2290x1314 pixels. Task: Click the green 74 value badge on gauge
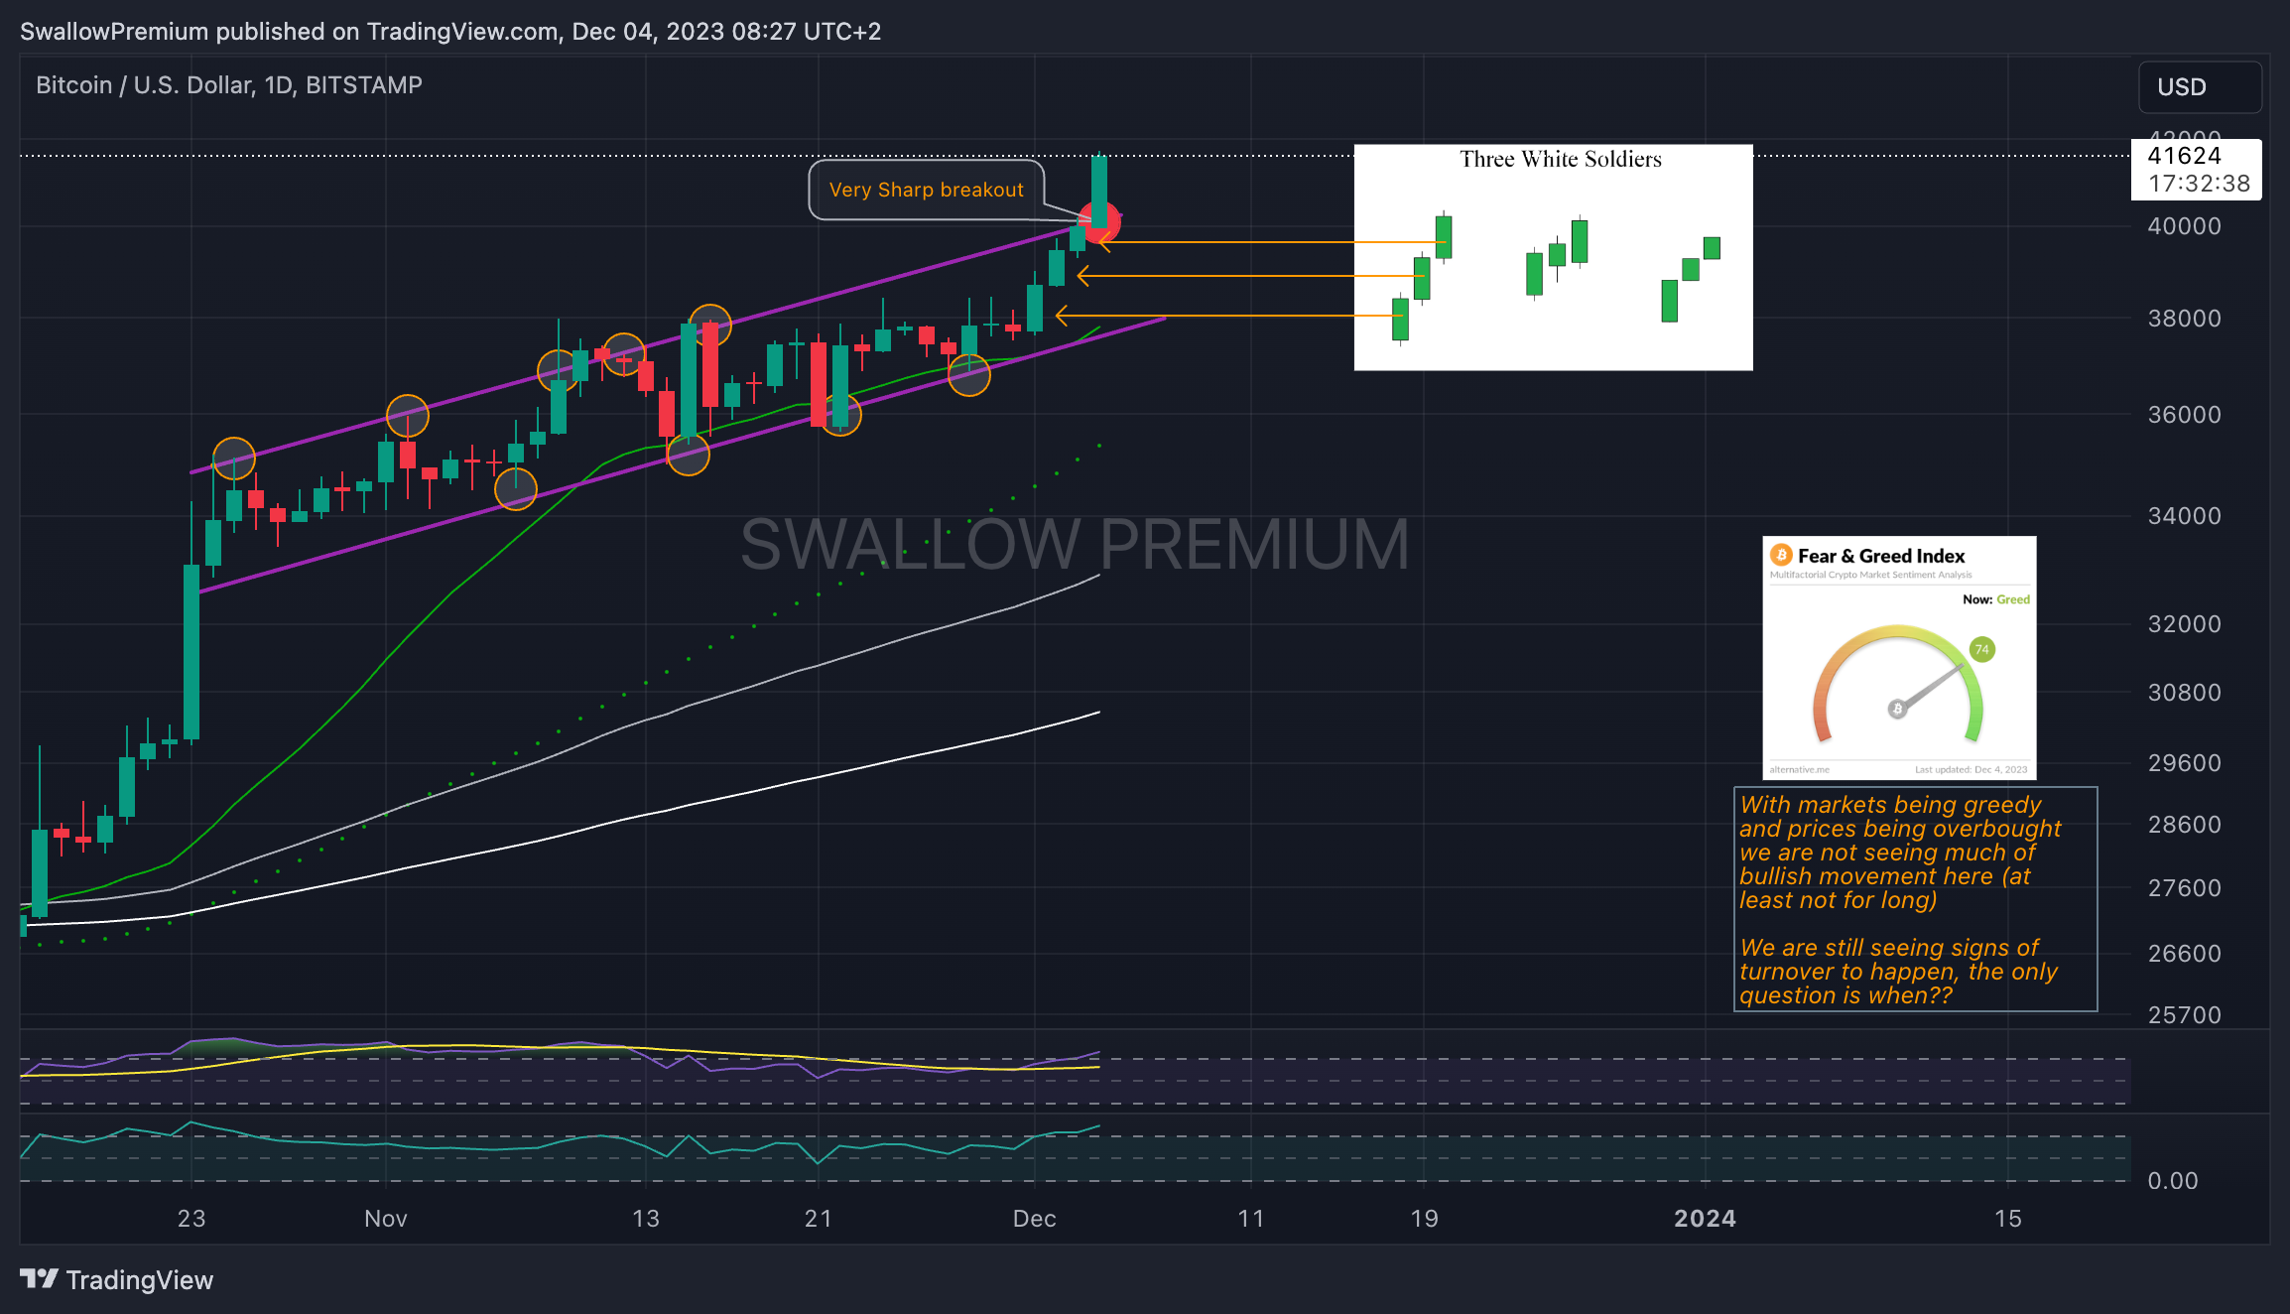tap(1981, 650)
